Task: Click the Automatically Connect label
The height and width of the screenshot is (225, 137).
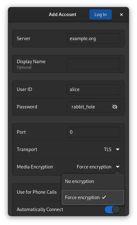Action: click(40, 210)
